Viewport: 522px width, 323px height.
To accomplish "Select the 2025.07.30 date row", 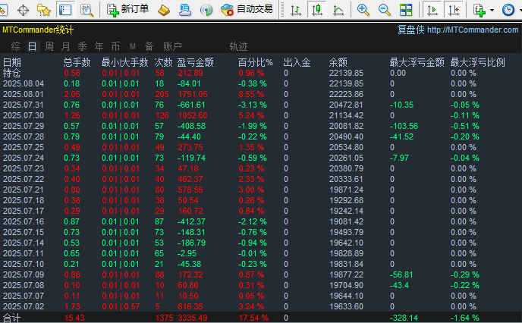I will 24,115.
